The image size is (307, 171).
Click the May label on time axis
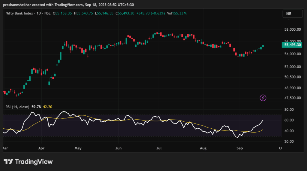click(78, 148)
